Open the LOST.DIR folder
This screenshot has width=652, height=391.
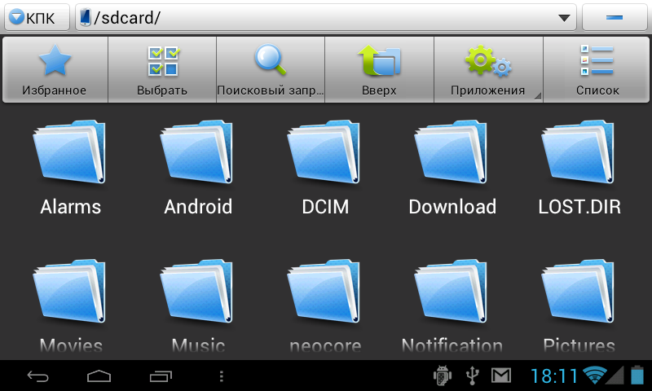pos(579,169)
